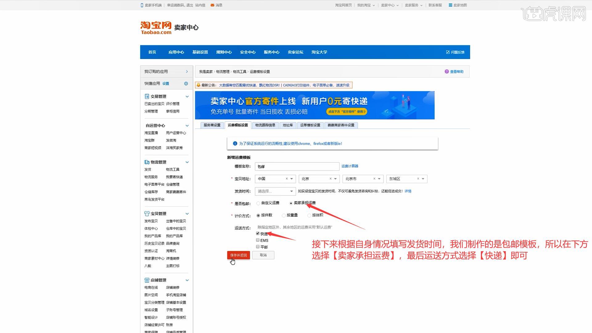Open the 北京市 city dropdown

[379, 179]
